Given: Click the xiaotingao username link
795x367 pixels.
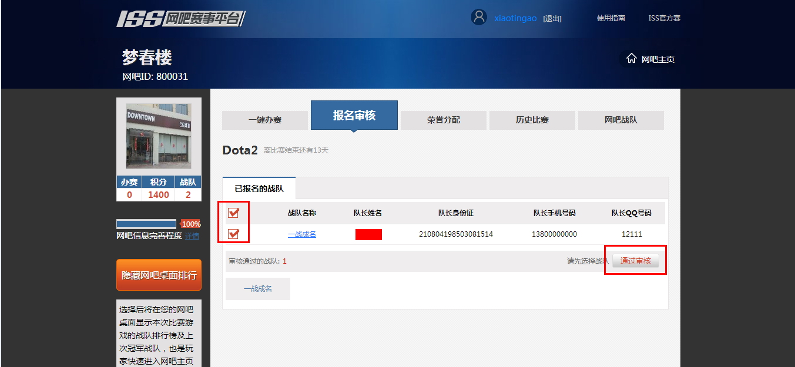Looking at the screenshot, I should [515, 18].
